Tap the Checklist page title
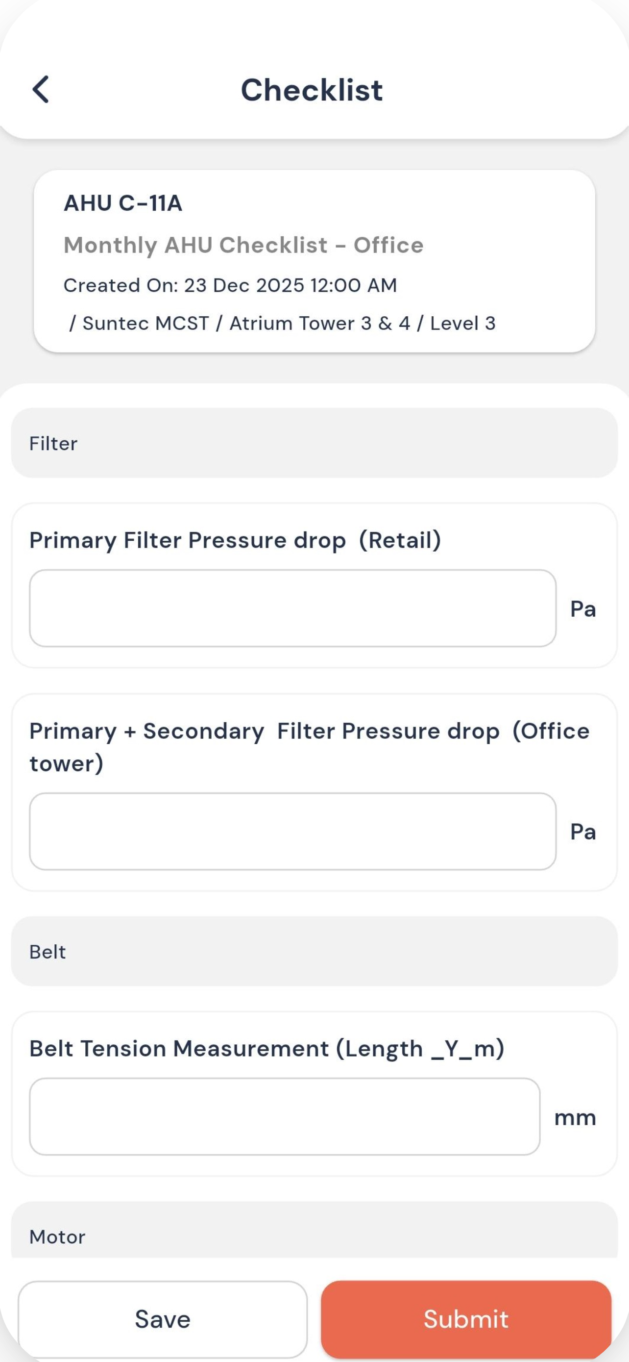 pyautogui.click(x=312, y=89)
